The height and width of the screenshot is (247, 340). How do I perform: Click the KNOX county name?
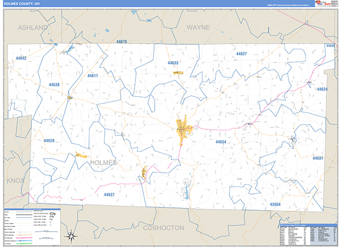click(15, 180)
